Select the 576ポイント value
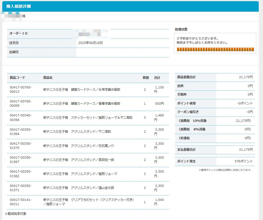The image size is (263, 220). [x=244, y=161]
